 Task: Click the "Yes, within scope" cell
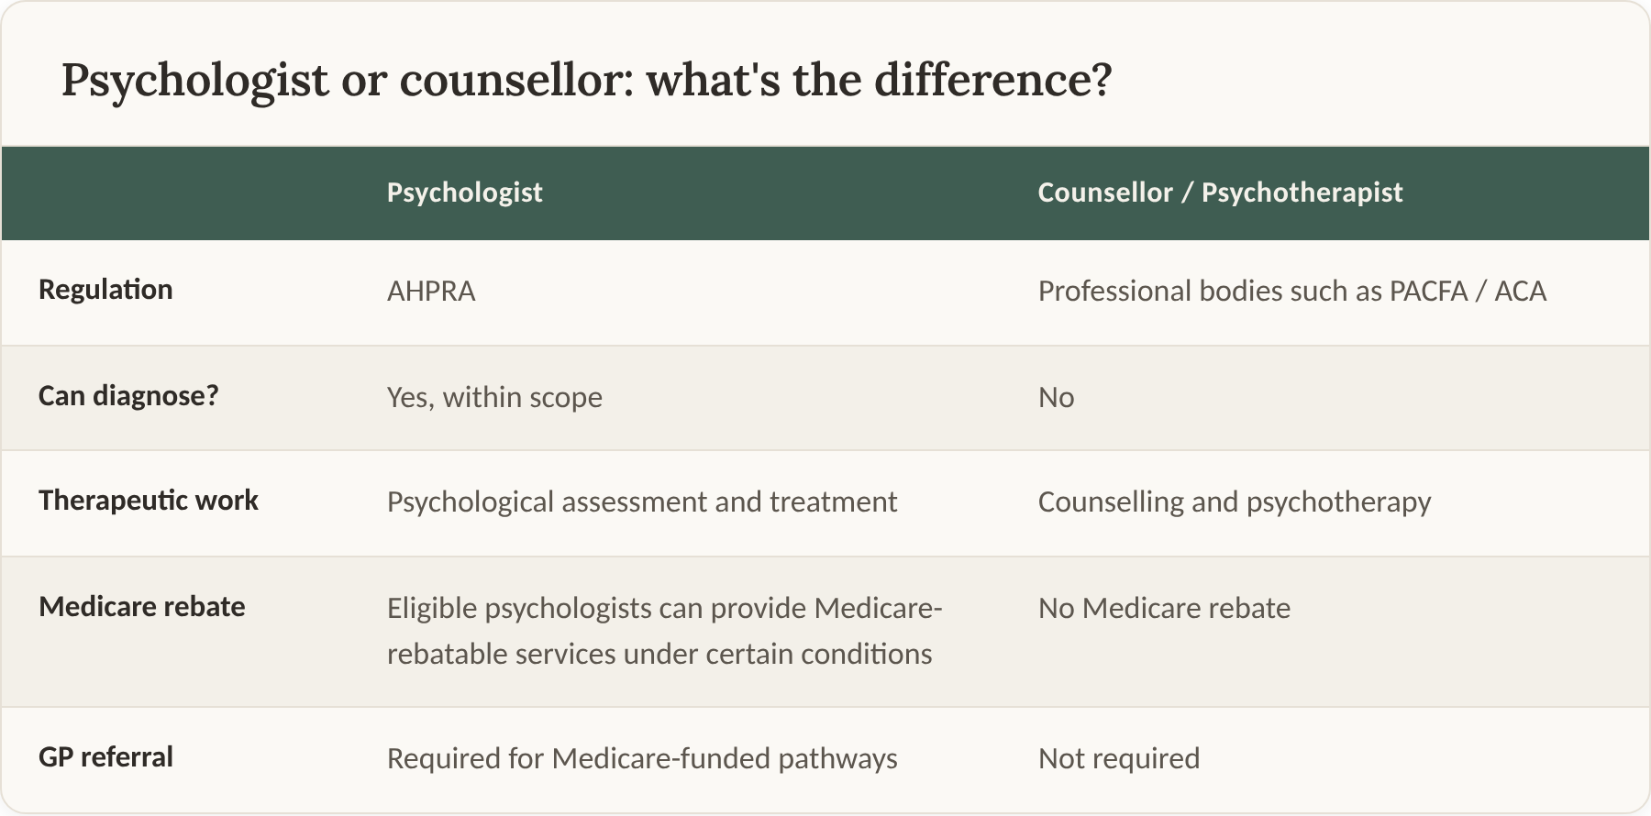pyautogui.click(x=494, y=398)
